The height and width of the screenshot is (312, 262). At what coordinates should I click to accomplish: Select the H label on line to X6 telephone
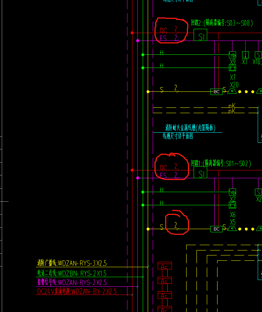[162, 203]
